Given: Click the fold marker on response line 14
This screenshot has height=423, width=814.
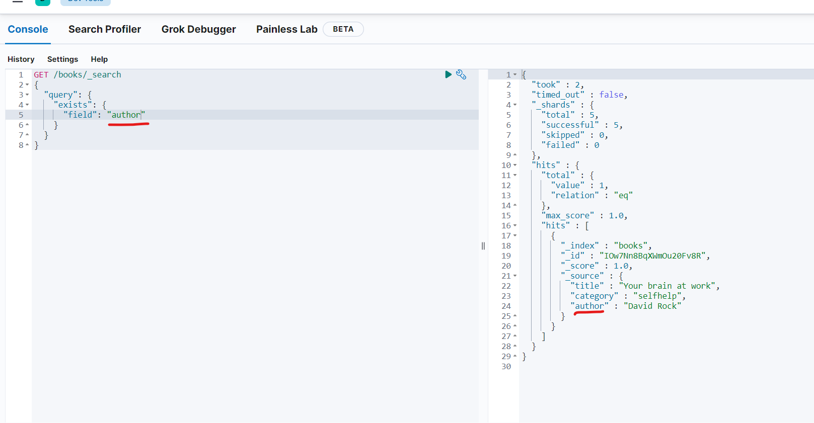Looking at the screenshot, I should pyautogui.click(x=515, y=205).
